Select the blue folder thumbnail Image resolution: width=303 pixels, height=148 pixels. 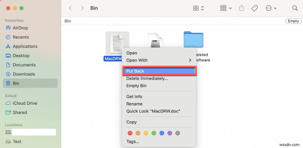194,39
